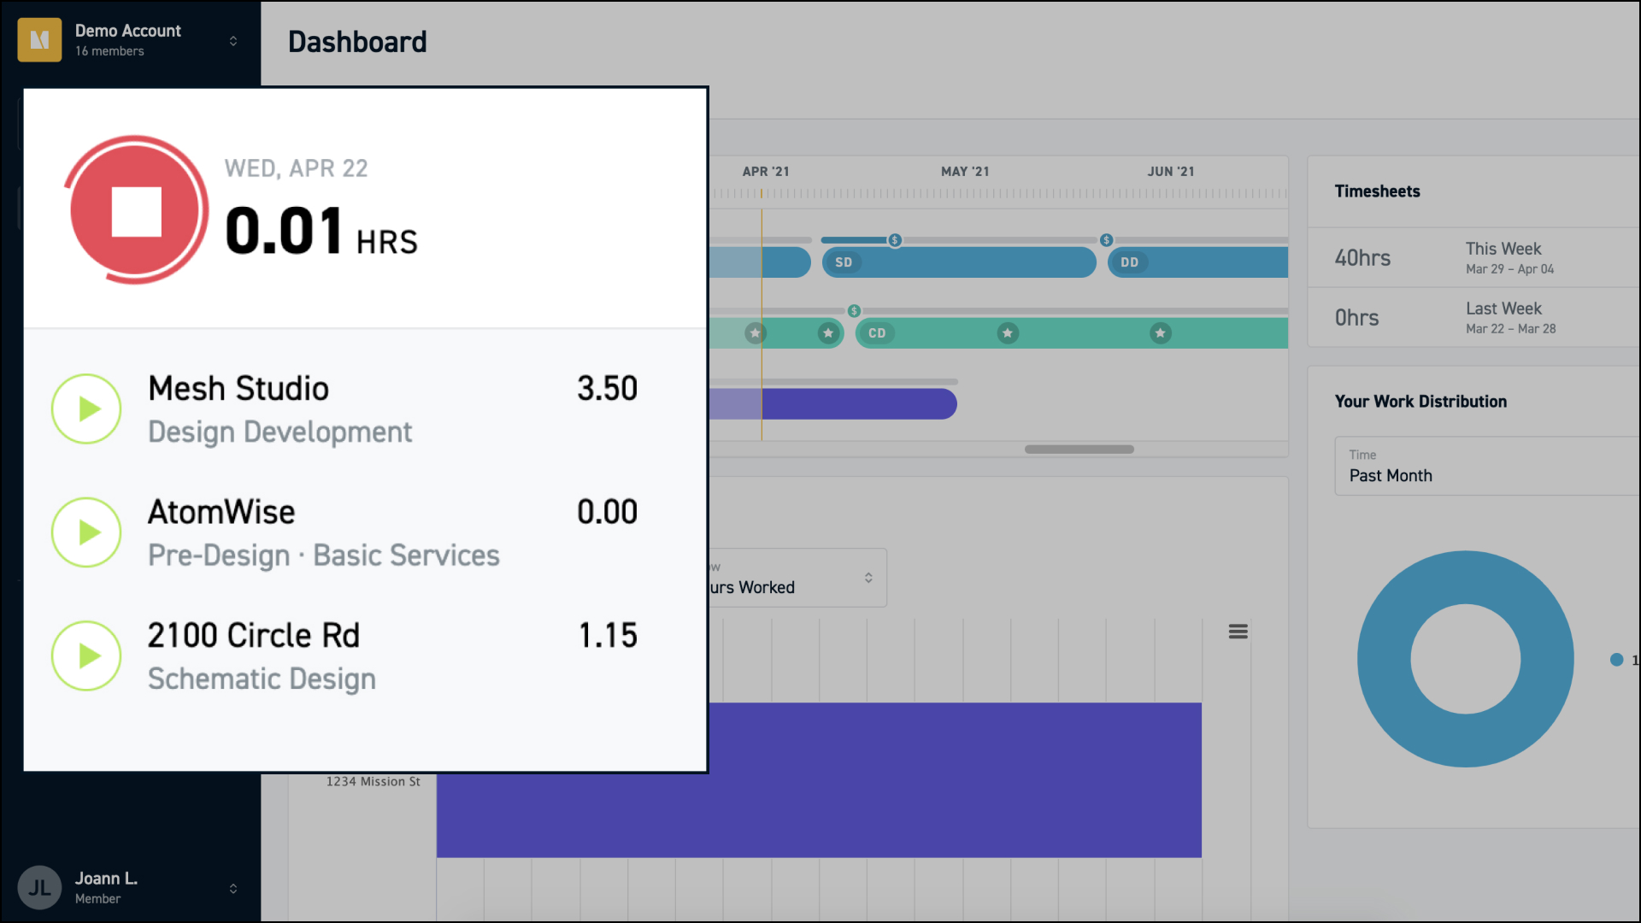Click the JL avatar circle
The width and height of the screenshot is (1641, 923).
tap(39, 888)
